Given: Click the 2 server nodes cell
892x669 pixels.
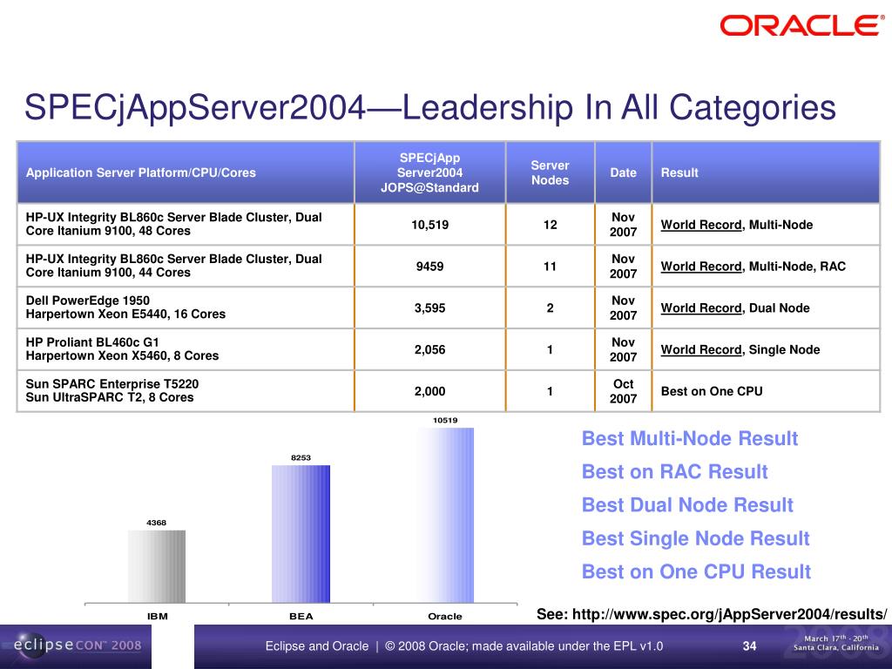Looking at the screenshot, I should (551, 307).
